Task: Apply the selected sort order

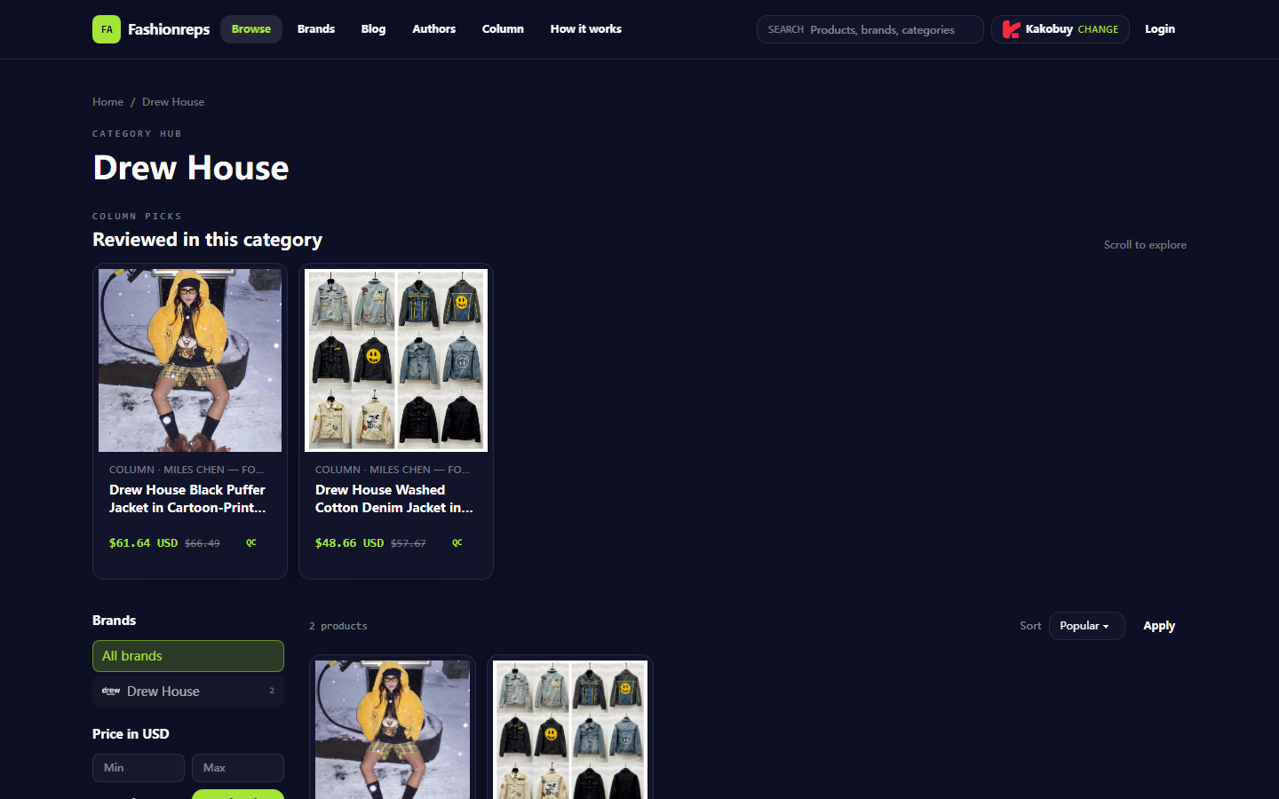Action: 1159,626
